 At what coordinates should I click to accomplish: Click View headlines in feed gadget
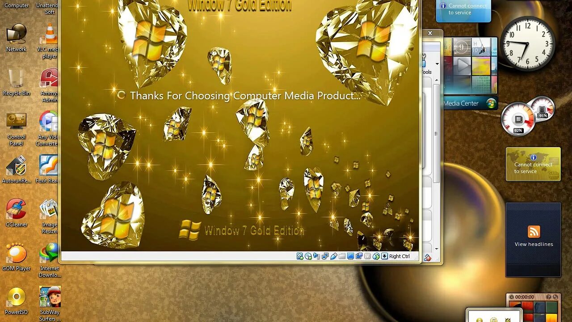(x=534, y=244)
